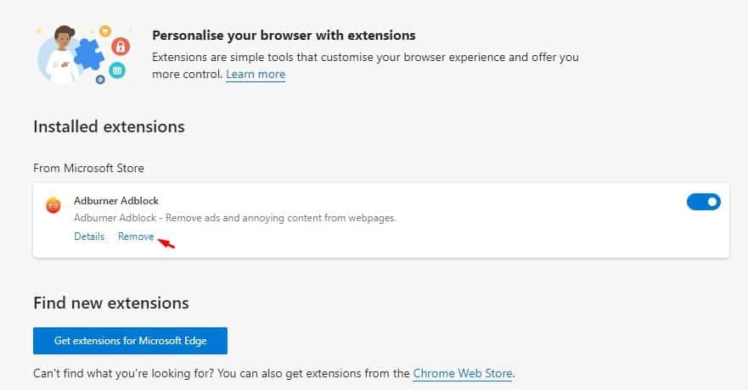Open the Chrome Web Store link

tap(463, 373)
